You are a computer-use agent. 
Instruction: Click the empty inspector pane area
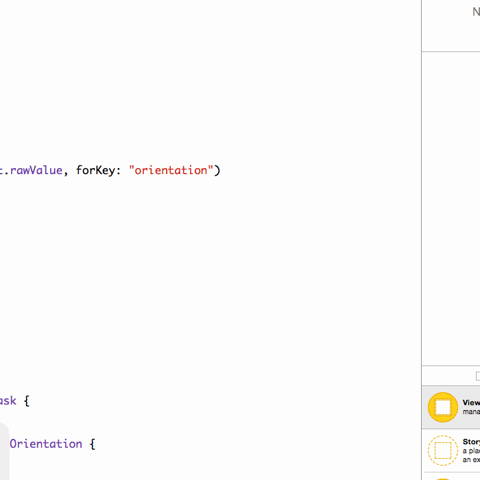pyautogui.click(x=451, y=206)
